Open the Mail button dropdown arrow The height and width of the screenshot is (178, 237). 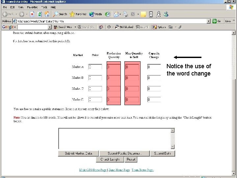tap(120, 14)
